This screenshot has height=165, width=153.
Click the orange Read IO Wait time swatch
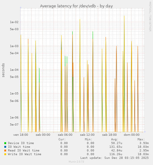point(5,151)
